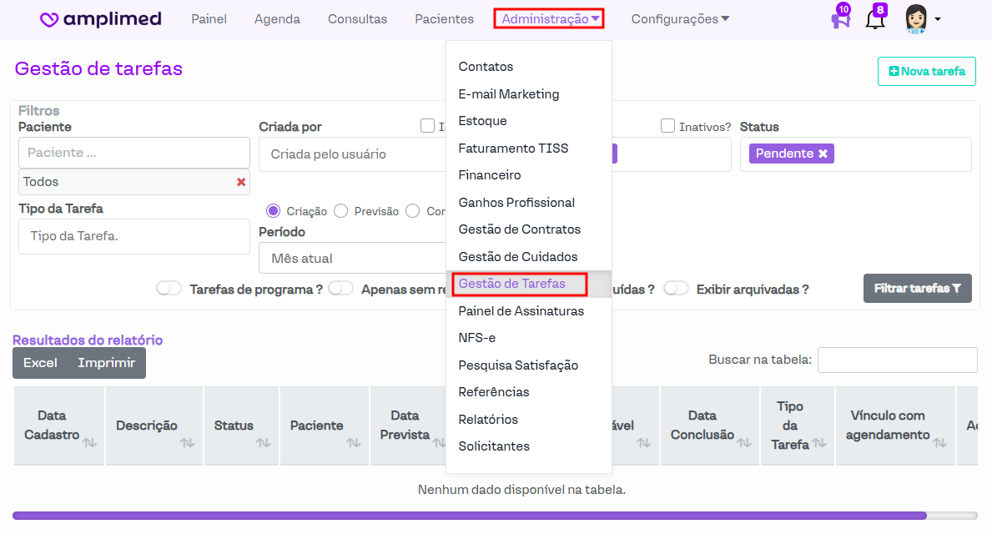Click the horizontal table scrollbar
992x534 pixels.
click(x=469, y=516)
